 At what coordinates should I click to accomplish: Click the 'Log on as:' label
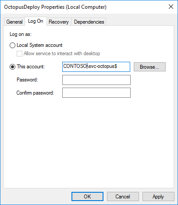click(21, 34)
